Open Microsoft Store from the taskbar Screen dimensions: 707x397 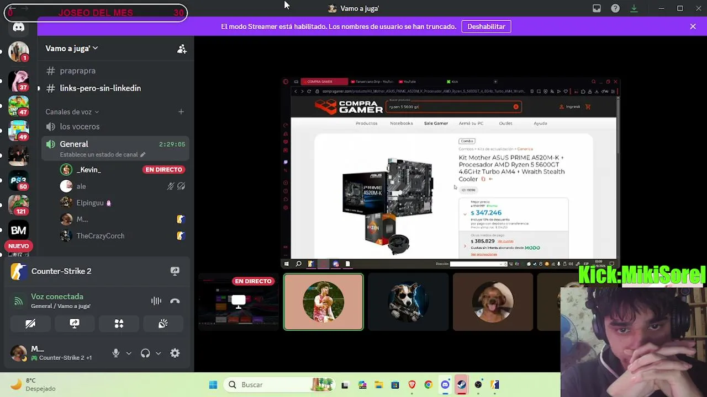395,385
